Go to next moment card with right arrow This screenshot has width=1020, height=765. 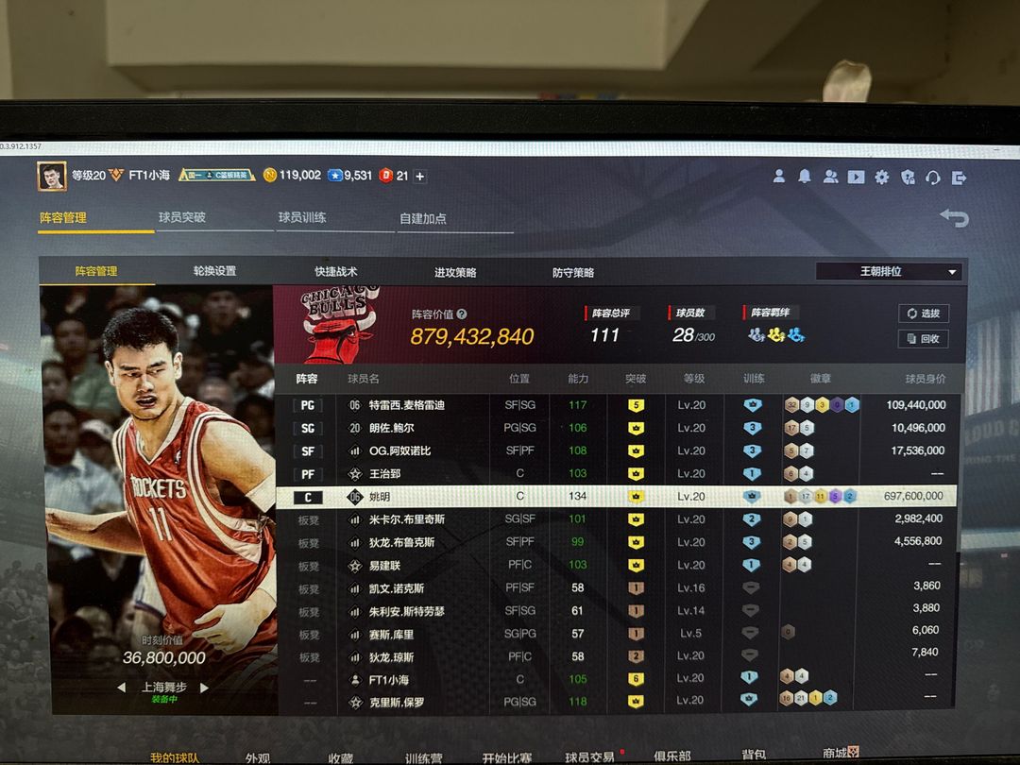pyautogui.click(x=204, y=688)
